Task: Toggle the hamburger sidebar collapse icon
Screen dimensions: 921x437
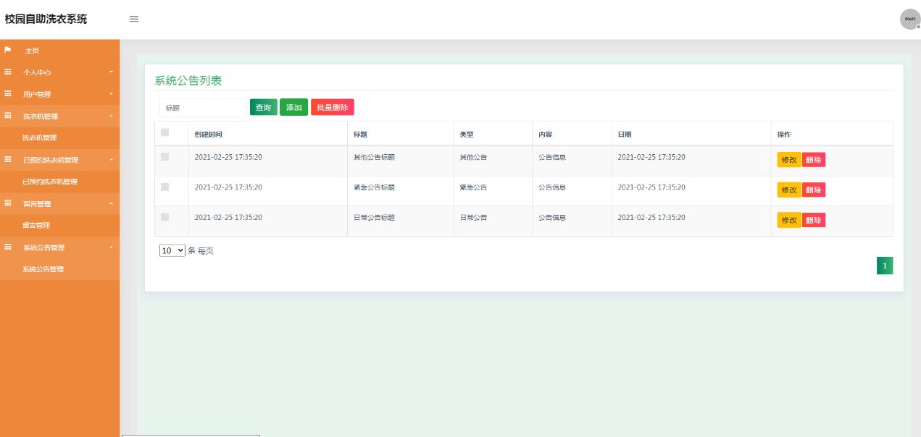Action: point(134,19)
